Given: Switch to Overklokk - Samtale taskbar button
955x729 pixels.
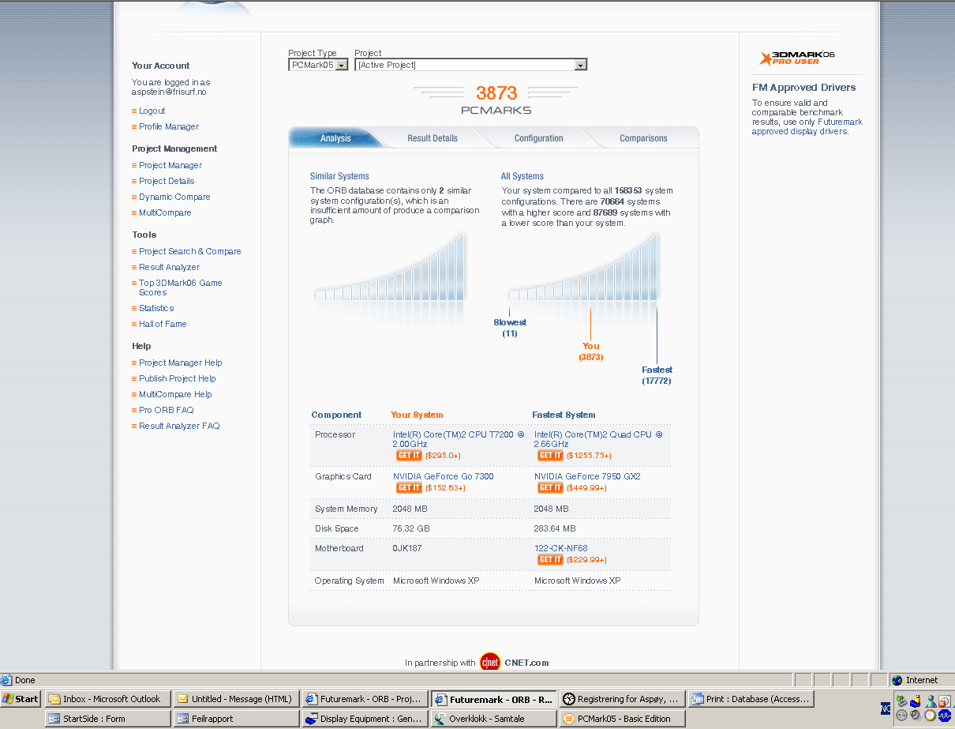Looking at the screenshot, I should (494, 719).
